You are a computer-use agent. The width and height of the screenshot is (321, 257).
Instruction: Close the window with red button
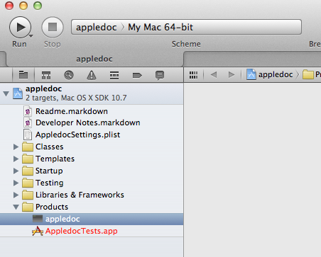[9, 6]
